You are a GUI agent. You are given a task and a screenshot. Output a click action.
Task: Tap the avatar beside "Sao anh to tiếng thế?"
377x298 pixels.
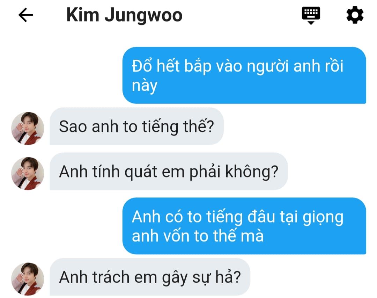click(x=28, y=128)
